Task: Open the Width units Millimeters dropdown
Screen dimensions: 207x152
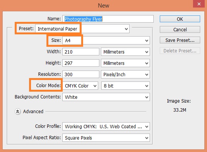Action: (x=125, y=52)
